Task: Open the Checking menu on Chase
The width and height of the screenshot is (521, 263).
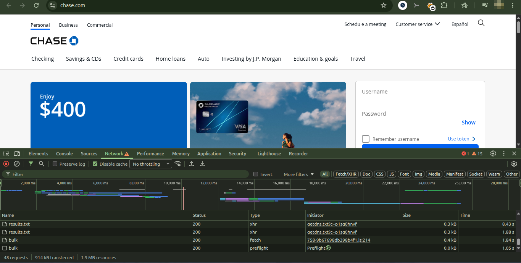Action: tap(42, 59)
